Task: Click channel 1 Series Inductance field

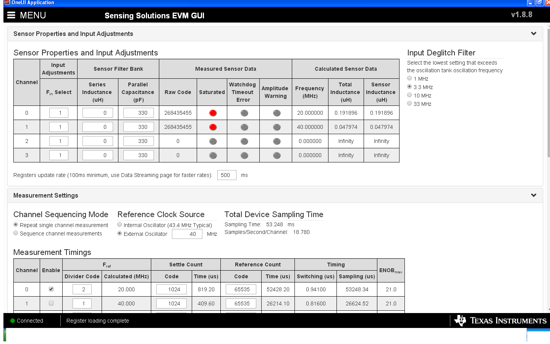Action: 98,127
